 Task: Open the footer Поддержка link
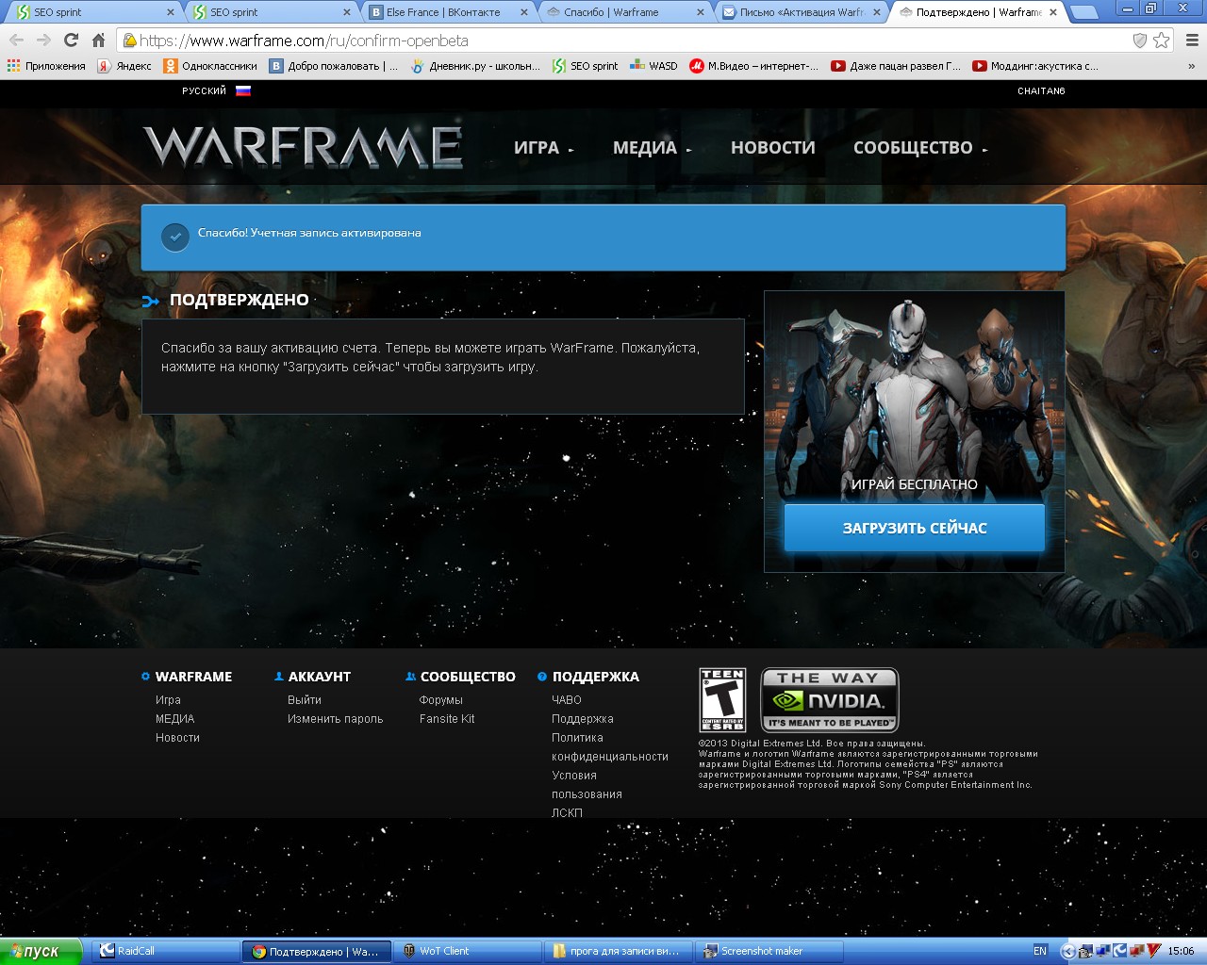coord(583,719)
